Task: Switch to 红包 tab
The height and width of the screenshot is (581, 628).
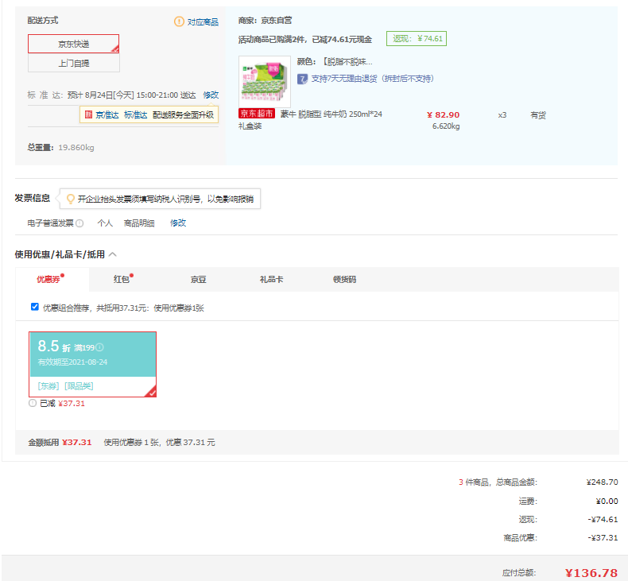Action: [x=123, y=279]
